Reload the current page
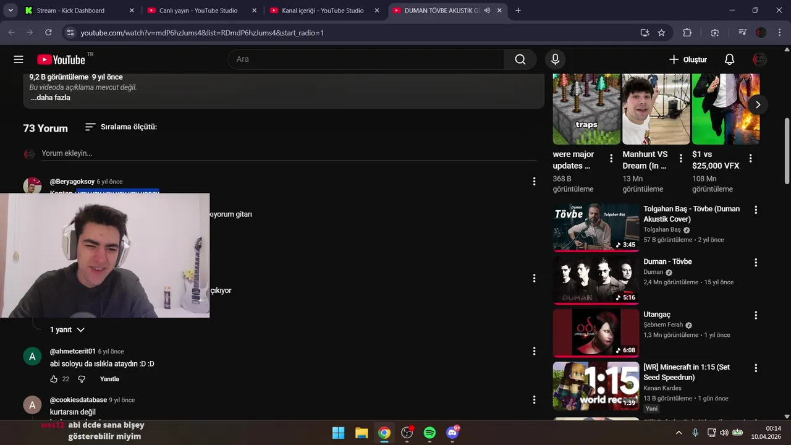The width and height of the screenshot is (791, 445). (48, 32)
